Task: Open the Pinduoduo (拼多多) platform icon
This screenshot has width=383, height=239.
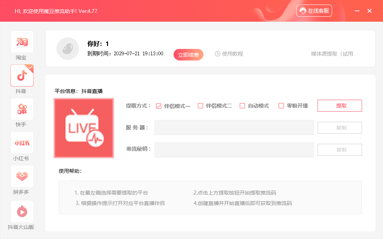Action: [22, 176]
